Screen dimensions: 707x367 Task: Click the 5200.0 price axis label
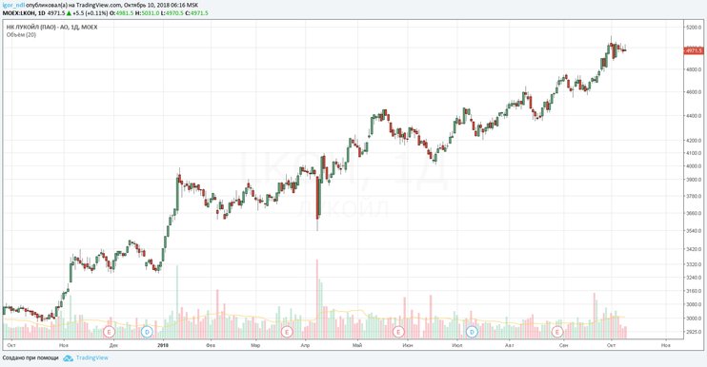[695, 28]
